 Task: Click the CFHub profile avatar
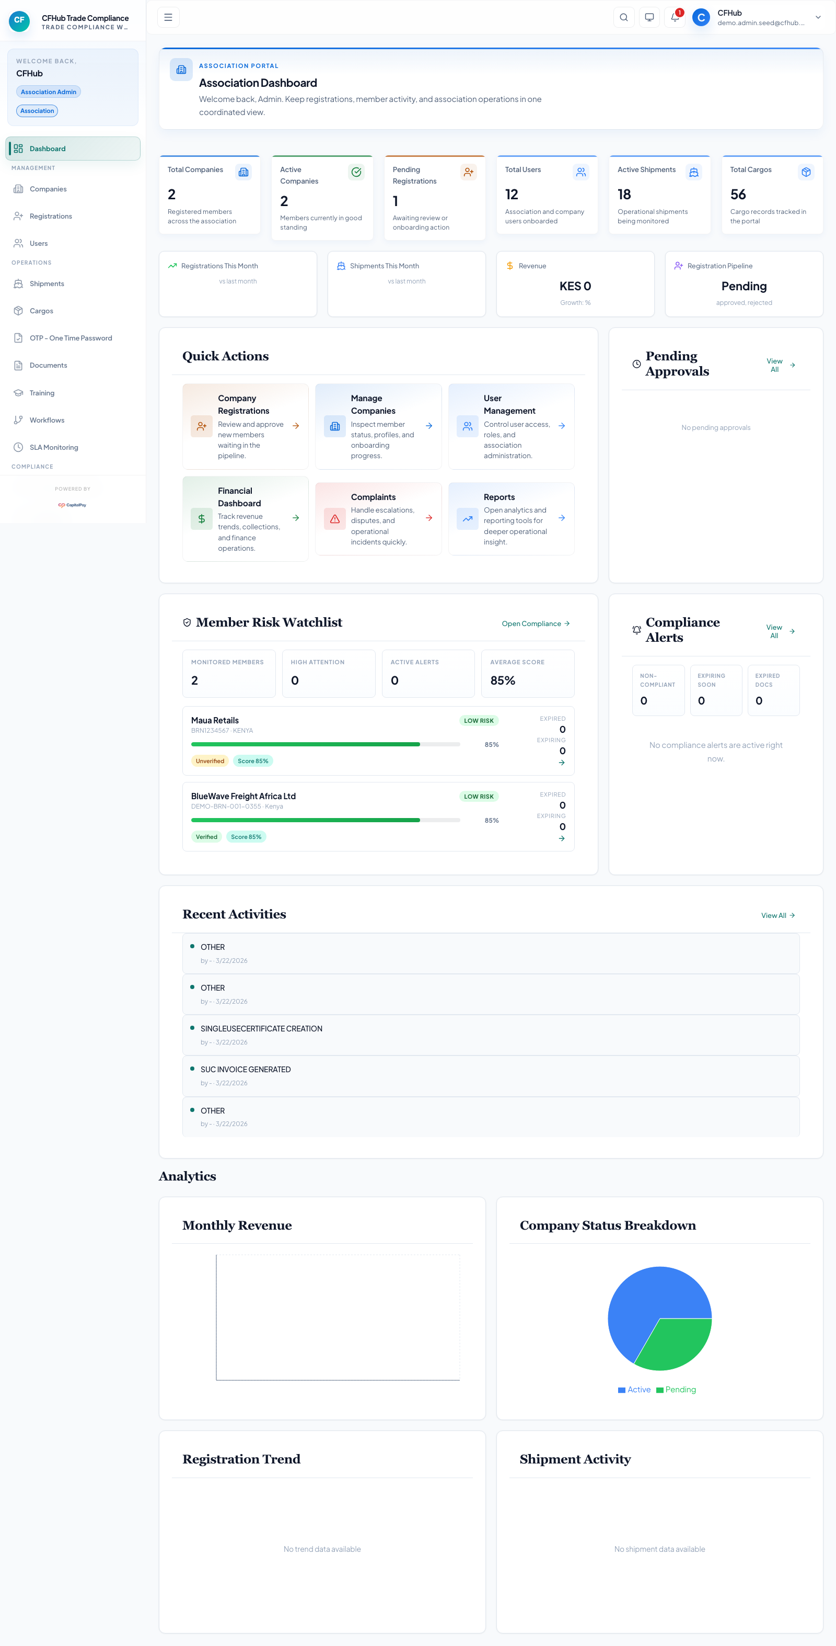coord(700,17)
